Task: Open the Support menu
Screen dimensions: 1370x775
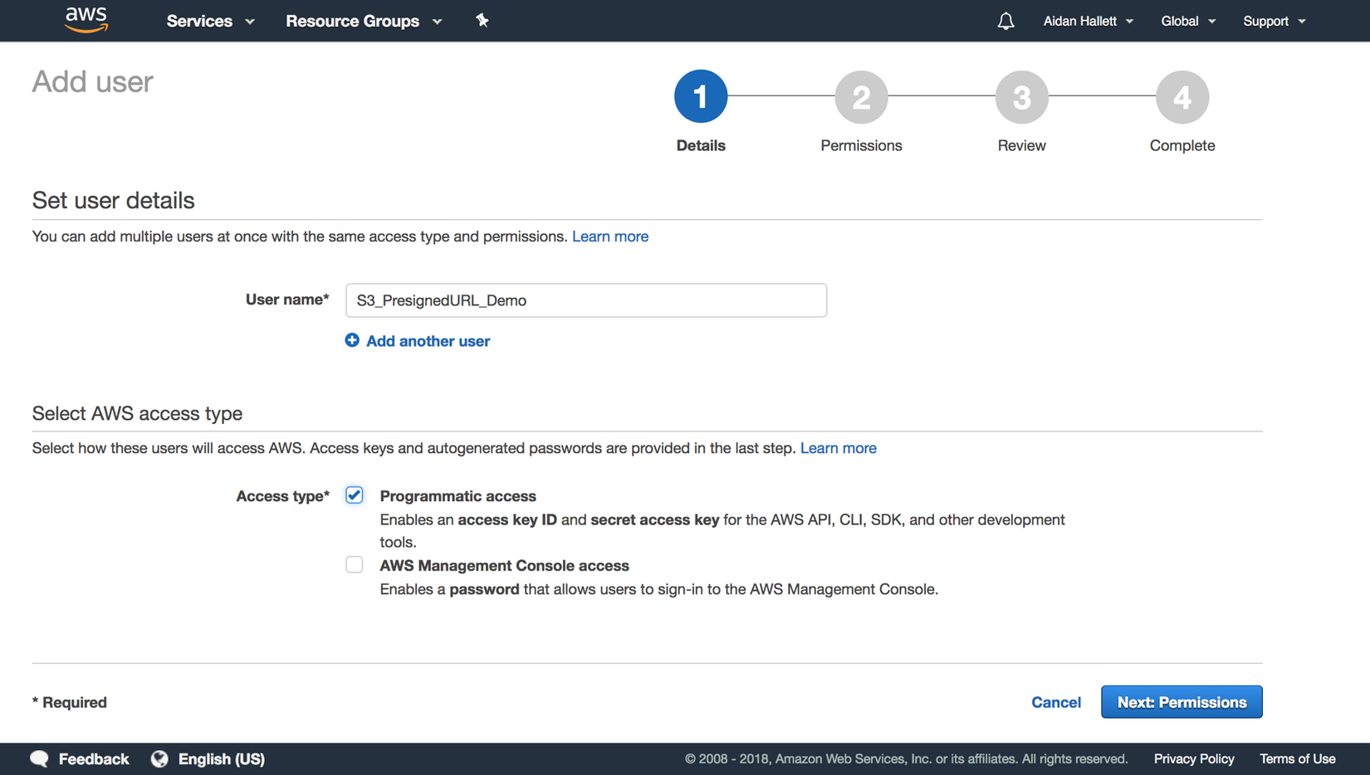Action: click(x=1274, y=21)
